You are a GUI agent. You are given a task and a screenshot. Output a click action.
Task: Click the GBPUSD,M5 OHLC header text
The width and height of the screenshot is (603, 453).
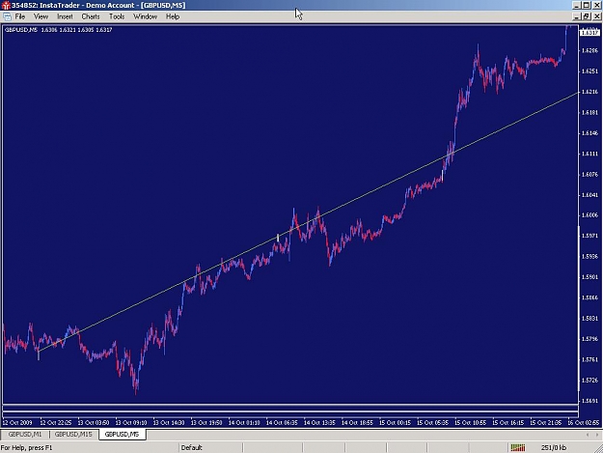click(59, 30)
